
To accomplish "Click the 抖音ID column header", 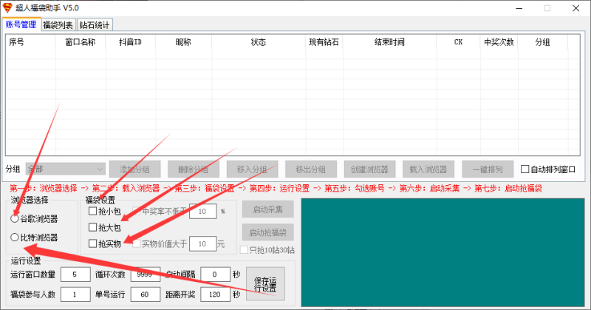I will (131, 42).
